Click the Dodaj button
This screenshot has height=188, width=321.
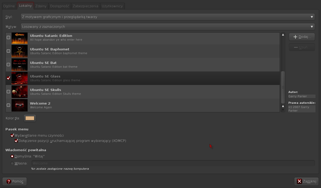coord(302,37)
